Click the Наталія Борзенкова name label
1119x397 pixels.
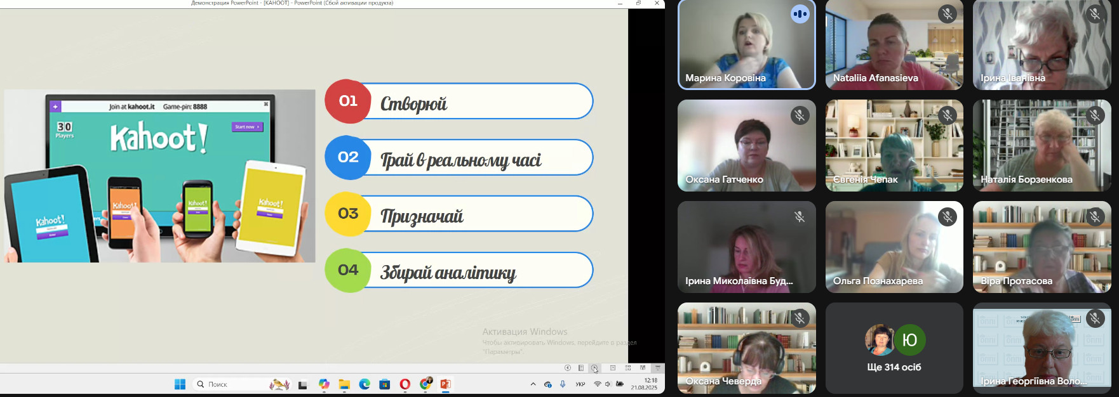(1026, 179)
